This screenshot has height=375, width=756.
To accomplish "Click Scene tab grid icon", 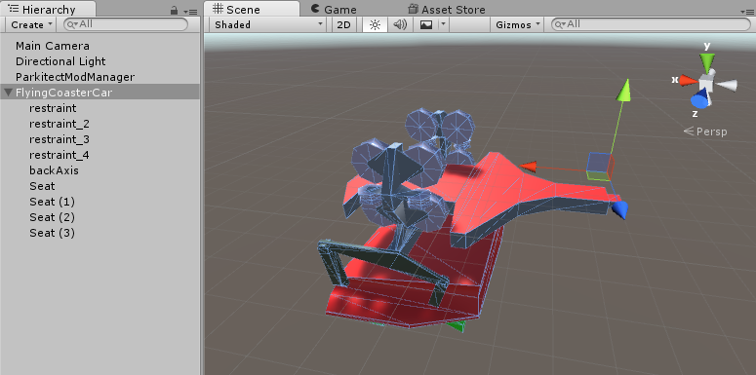I will pyautogui.click(x=218, y=8).
